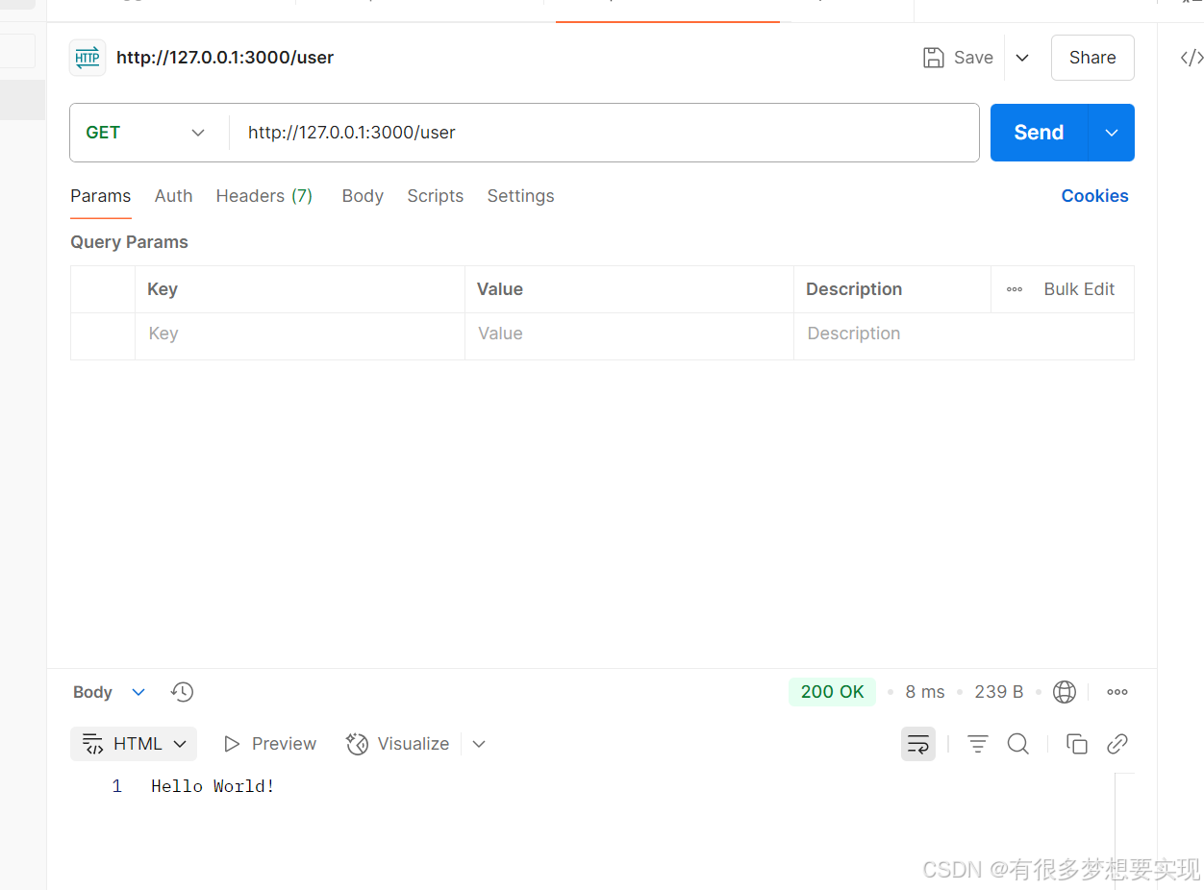
Task: Open the HTML format dropdown
Action: (134, 744)
